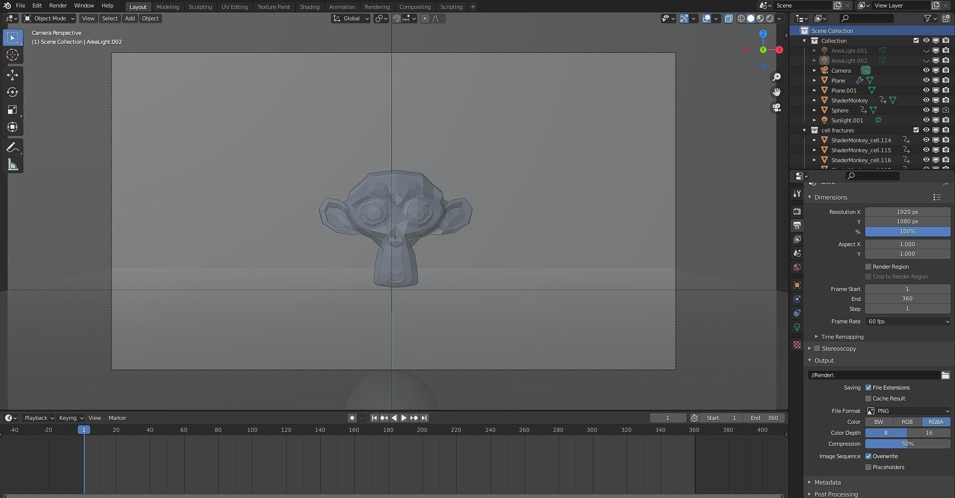
Task: Activate the 3D Cursor tool
Action: [x=13, y=55]
